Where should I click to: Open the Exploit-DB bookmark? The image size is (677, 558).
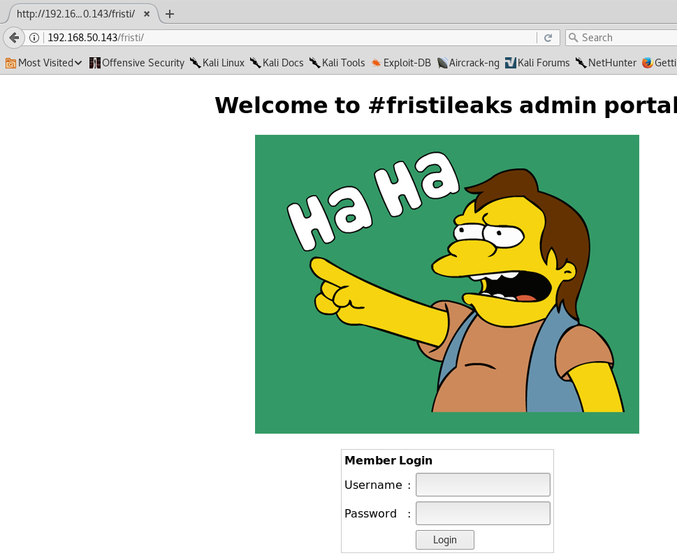click(400, 63)
